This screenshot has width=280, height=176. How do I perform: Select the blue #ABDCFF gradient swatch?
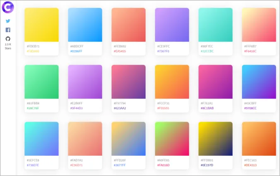[x=85, y=25]
